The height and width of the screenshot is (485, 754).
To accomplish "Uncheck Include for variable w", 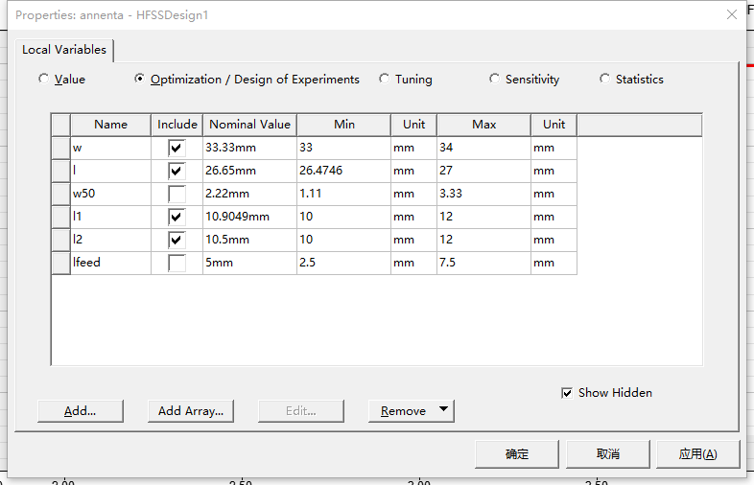I will point(177,148).
